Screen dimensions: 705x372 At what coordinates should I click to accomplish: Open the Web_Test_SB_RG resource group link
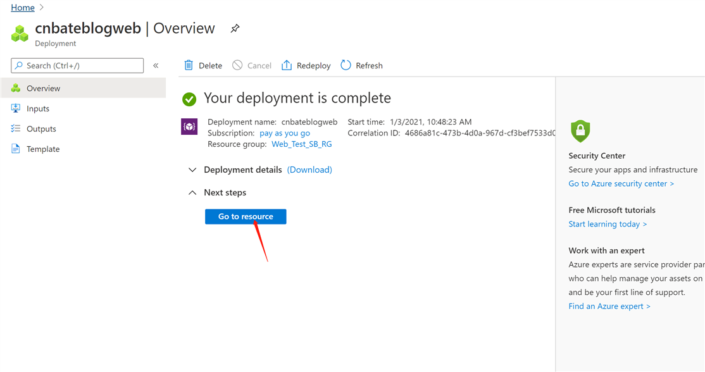tap(302, 144)
